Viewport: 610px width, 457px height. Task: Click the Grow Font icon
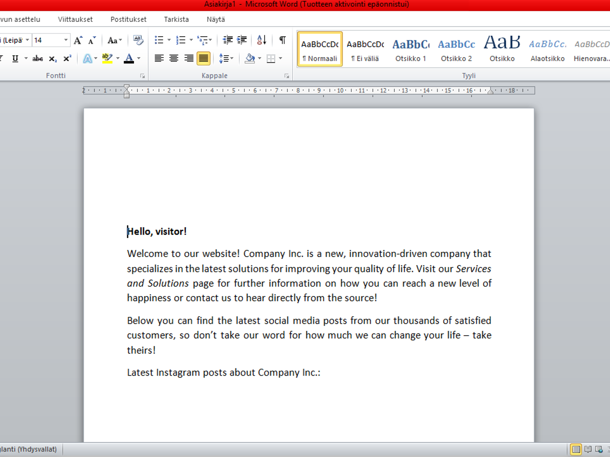coord(78,40)
